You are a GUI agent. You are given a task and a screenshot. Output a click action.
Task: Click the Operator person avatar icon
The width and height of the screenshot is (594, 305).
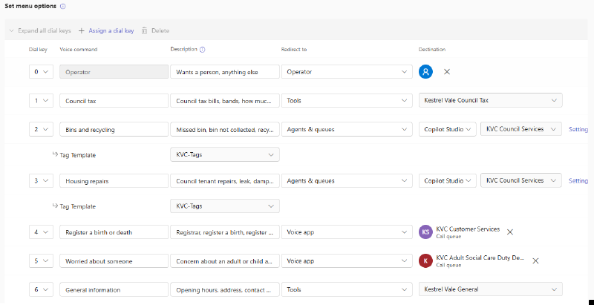(425, 71)
